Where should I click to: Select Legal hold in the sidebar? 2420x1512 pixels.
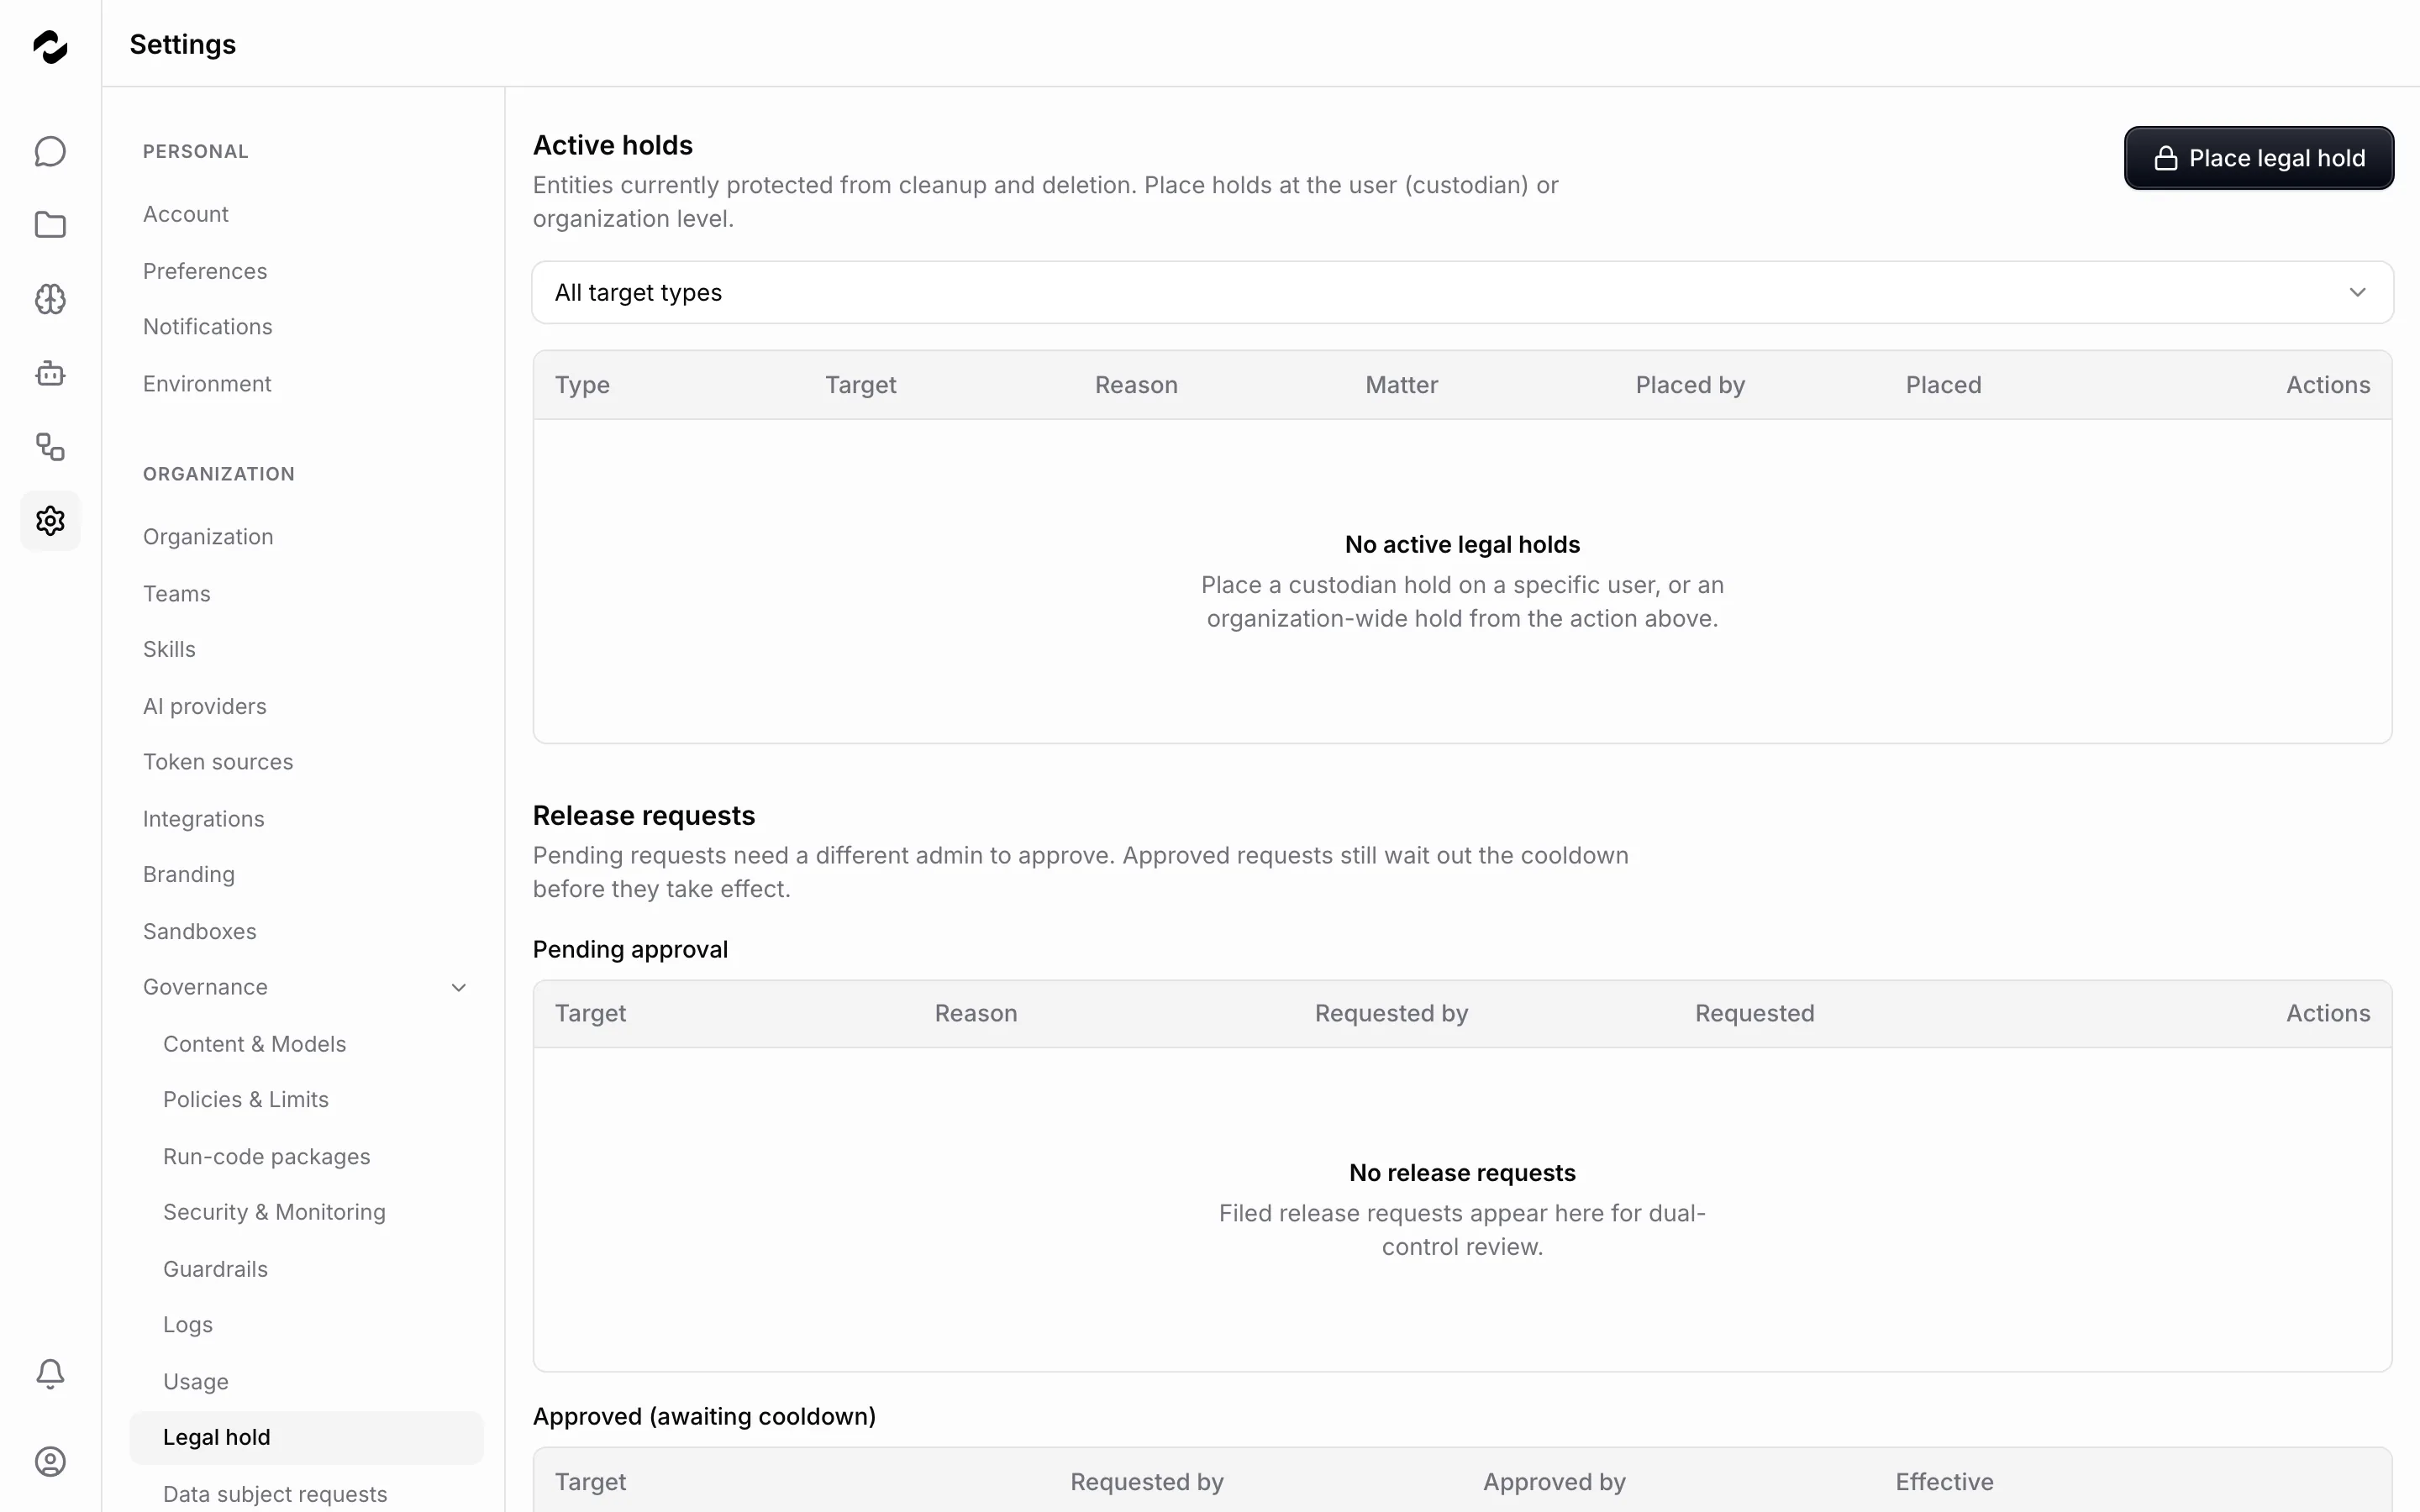click(306, 1438)
